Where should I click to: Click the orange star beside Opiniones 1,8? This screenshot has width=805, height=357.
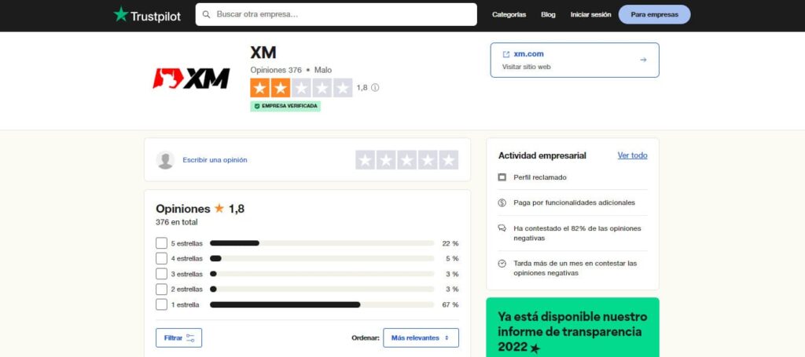click(219, 209)
